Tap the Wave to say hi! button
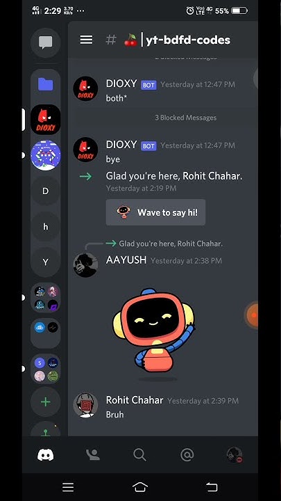281x501 pixels. pos(156,212)
